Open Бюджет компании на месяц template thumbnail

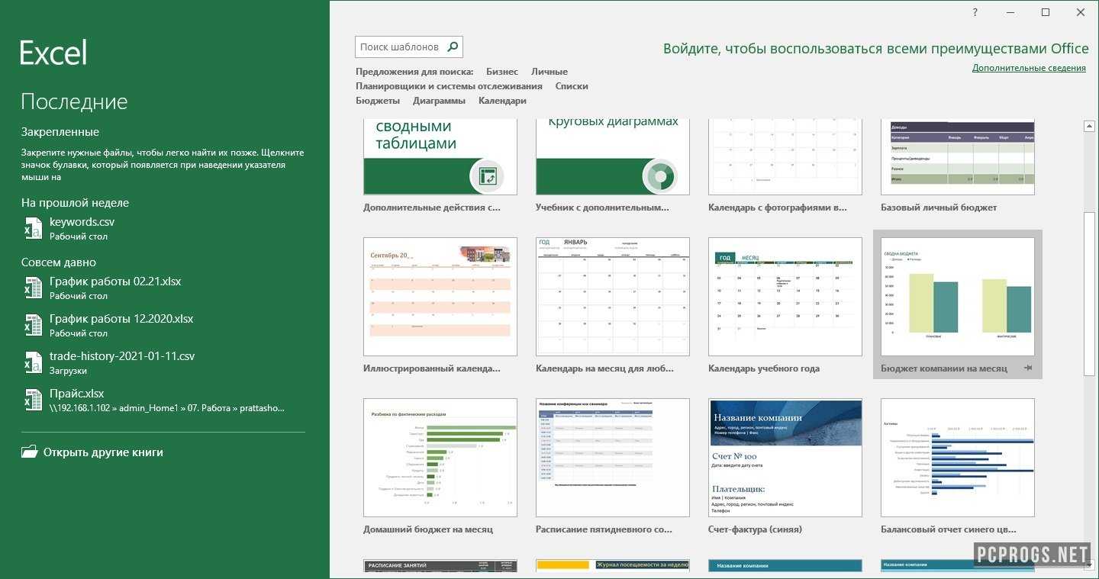(958, 297)
